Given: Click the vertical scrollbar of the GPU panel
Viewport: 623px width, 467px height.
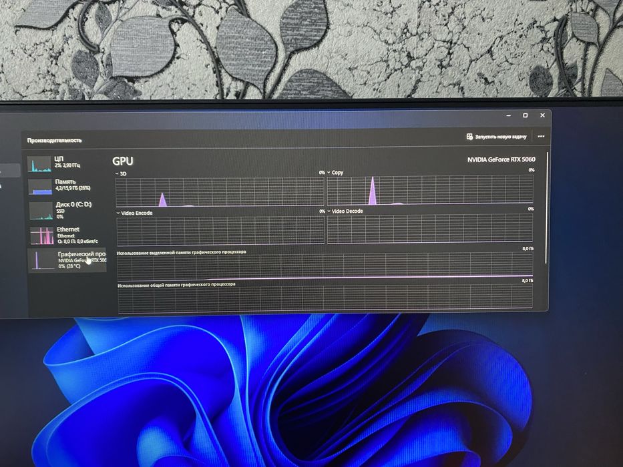Looking at the screenshot, I should coord(547,207).
